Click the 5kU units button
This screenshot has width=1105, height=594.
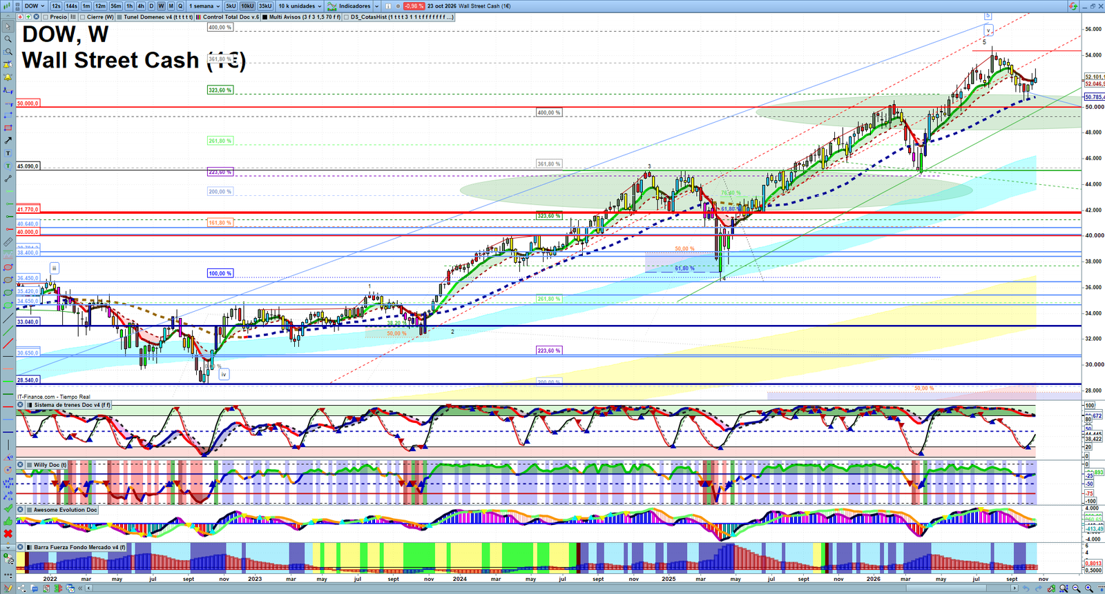[231, 6]
